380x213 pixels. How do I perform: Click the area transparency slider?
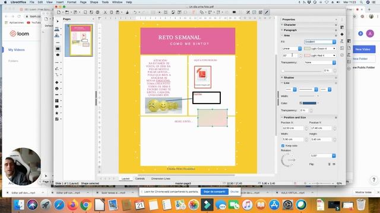(x=302, y=71)
